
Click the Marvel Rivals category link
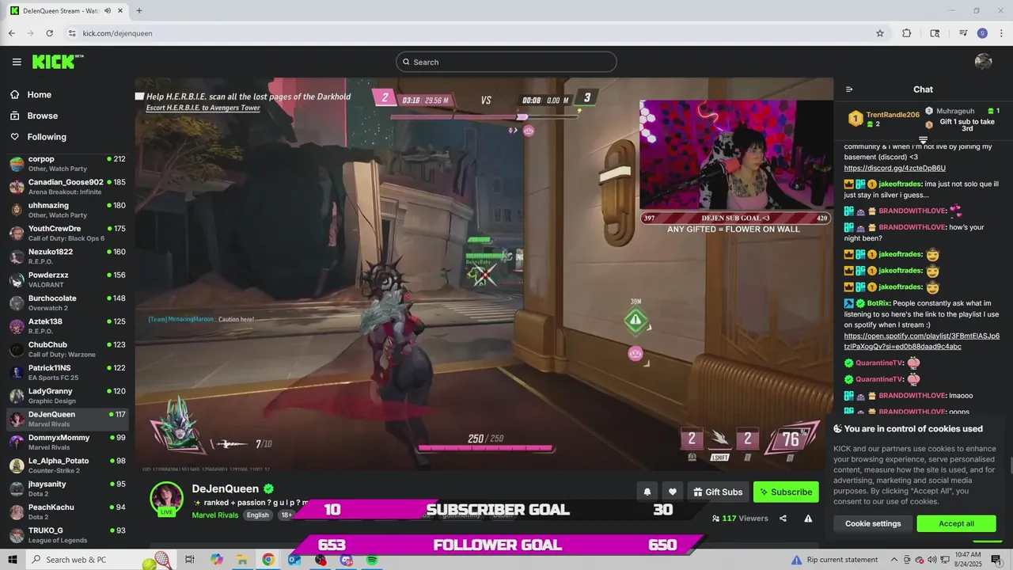click(215, 515)
